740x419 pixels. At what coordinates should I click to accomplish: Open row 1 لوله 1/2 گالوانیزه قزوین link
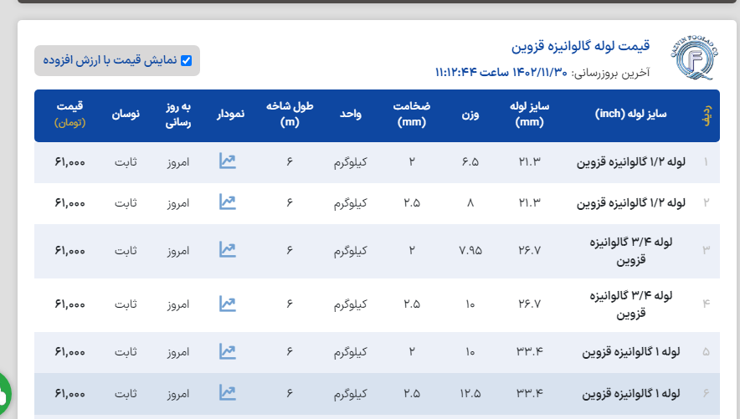pyautogui.click(x=631, y=161)
